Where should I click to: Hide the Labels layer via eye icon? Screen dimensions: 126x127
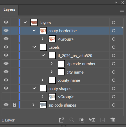coord(6,47)
